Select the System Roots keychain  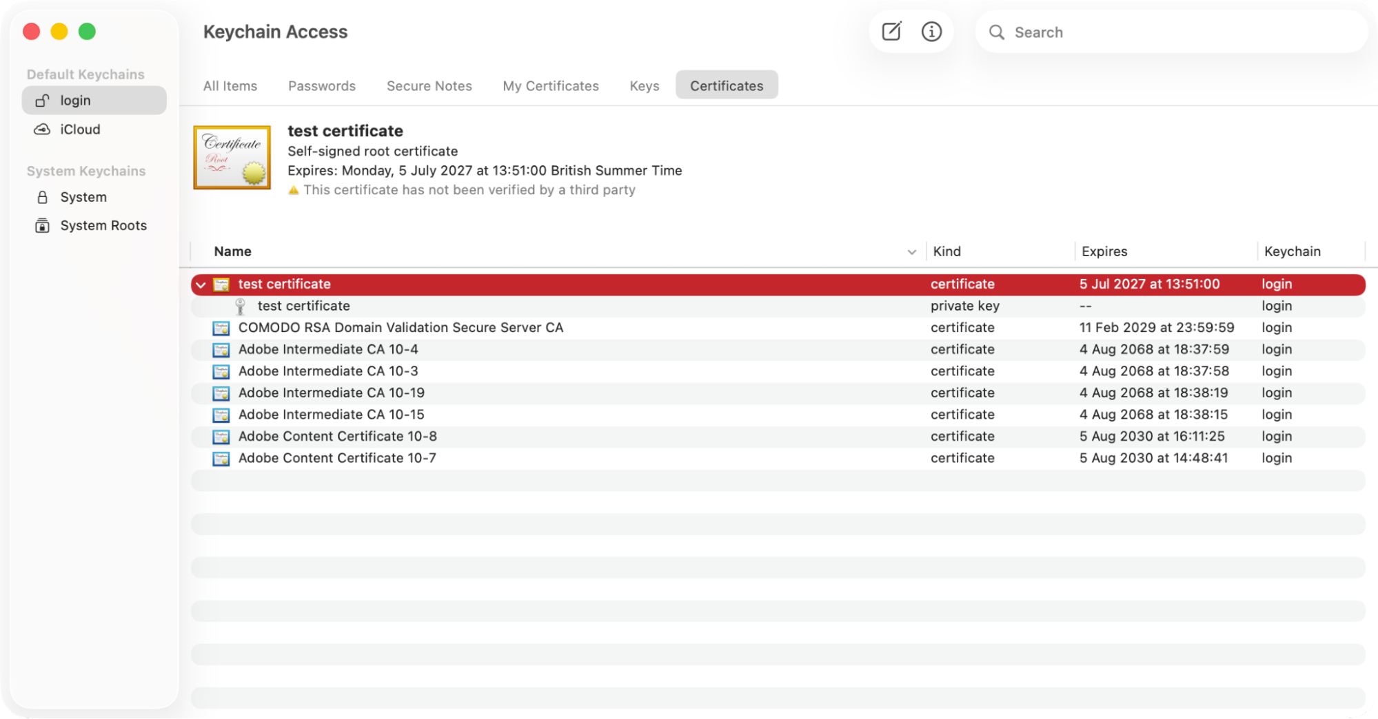pos(94,226)
